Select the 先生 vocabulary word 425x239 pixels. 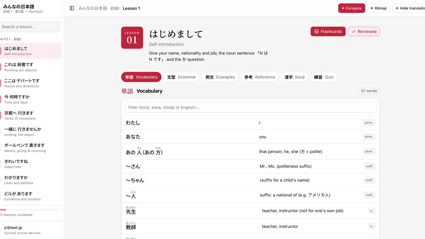[131, 211]
